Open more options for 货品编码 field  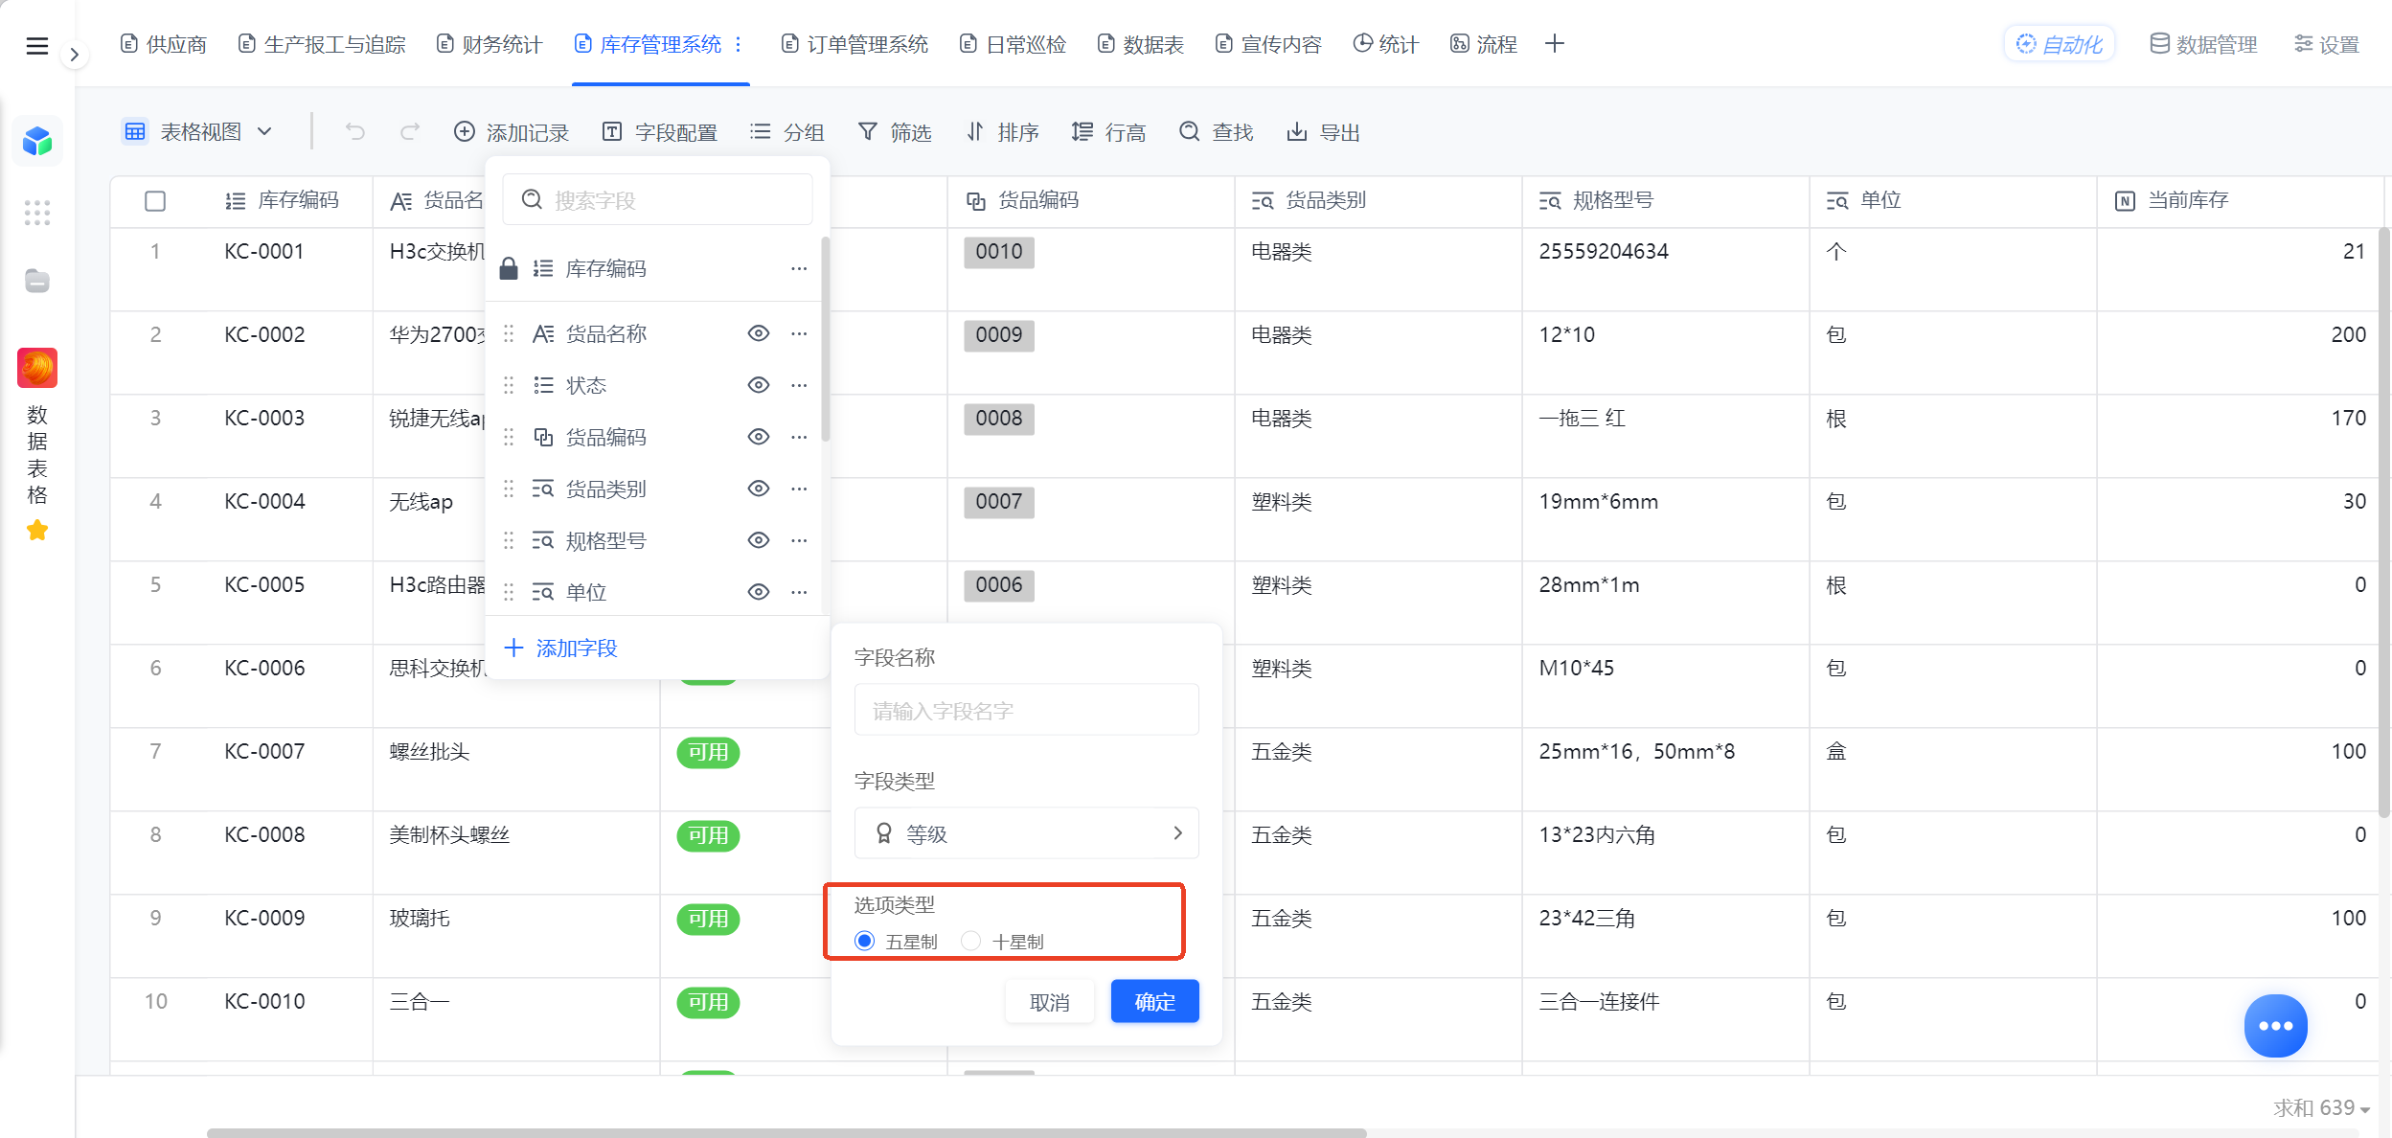[799, 437]
